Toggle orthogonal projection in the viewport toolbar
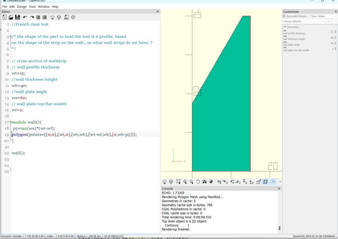This screenshot has width=338, height=239. coord(265,182)
